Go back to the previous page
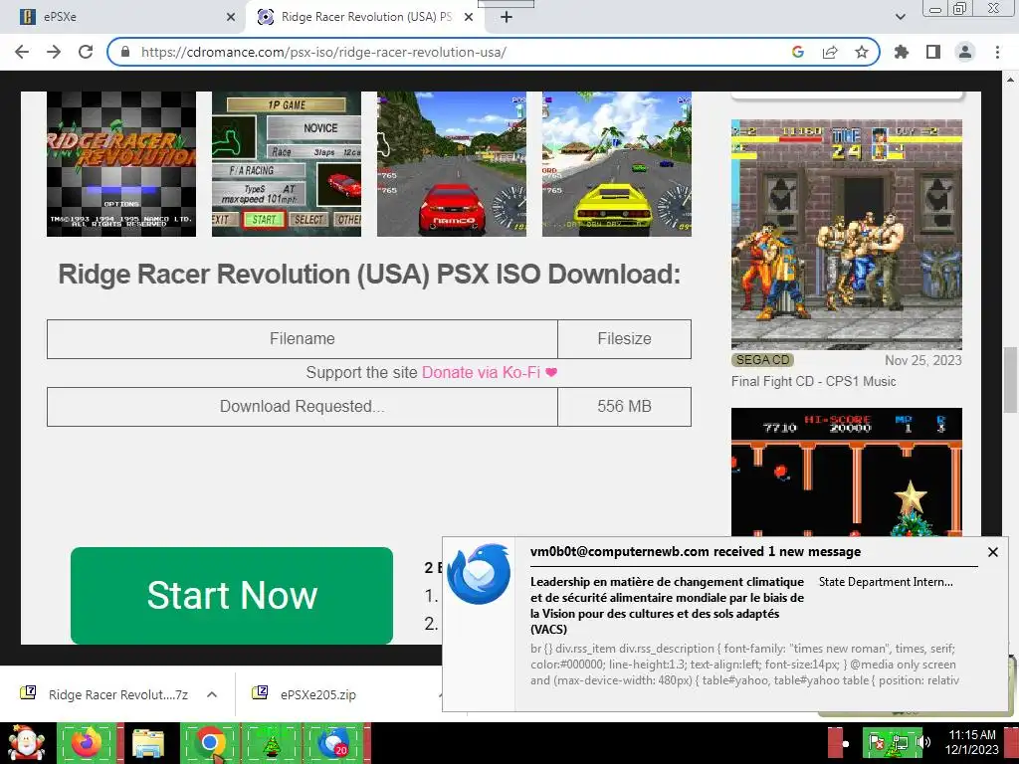The image size is (1019, 764). pos(22,52)
